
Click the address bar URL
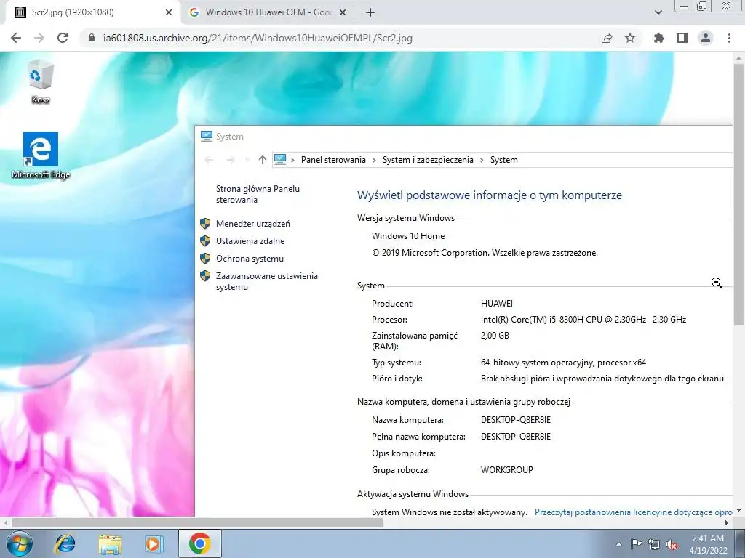point(258,38)
